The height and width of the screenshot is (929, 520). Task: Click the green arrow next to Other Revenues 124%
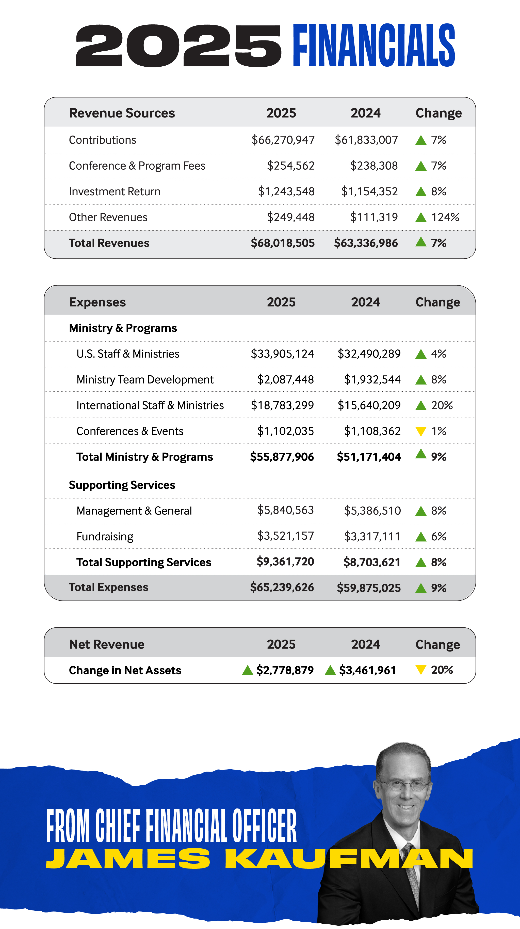(421, 217)
